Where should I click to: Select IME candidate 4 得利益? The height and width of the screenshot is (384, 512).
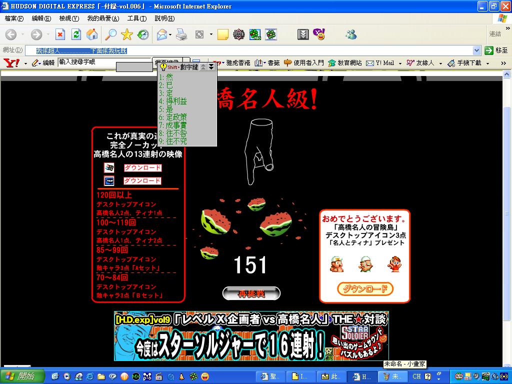pos(173,101)
